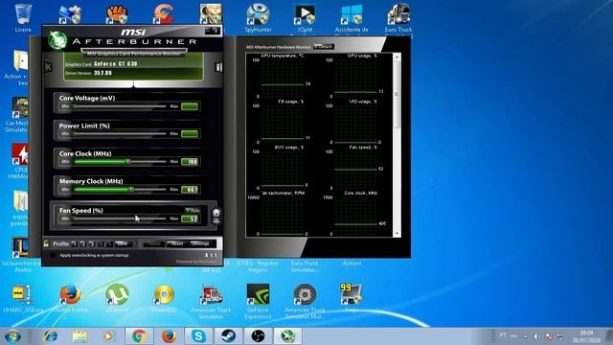This screenshot has width=613, height=345.
Task: Select profile slot 1
Action: pyautogui.click(x=74, y=243)
